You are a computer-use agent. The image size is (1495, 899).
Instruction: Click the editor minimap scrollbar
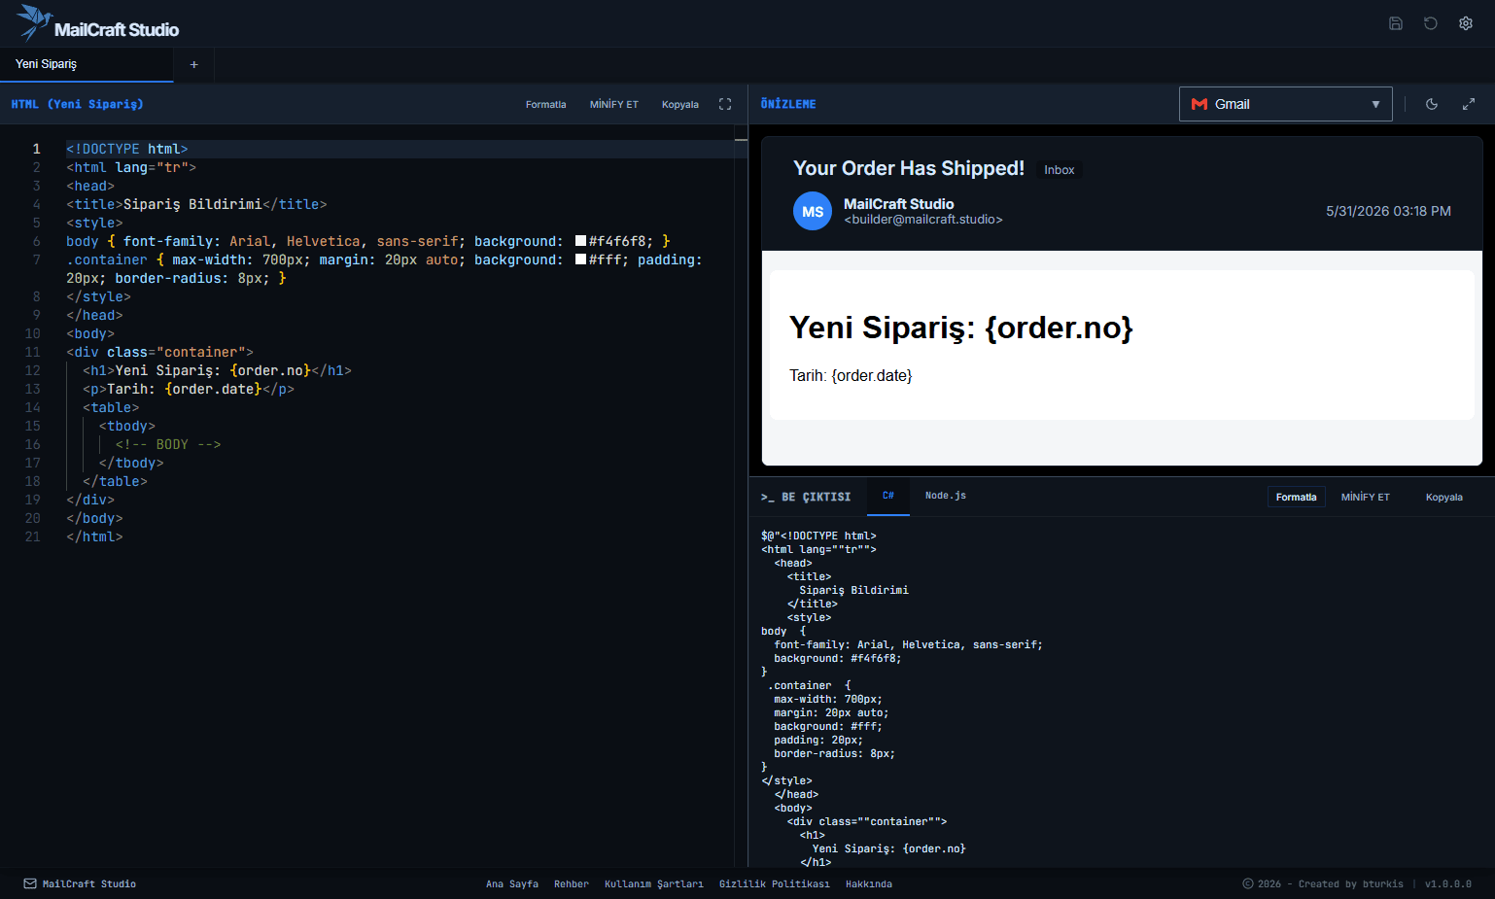(x=741, y=496)
